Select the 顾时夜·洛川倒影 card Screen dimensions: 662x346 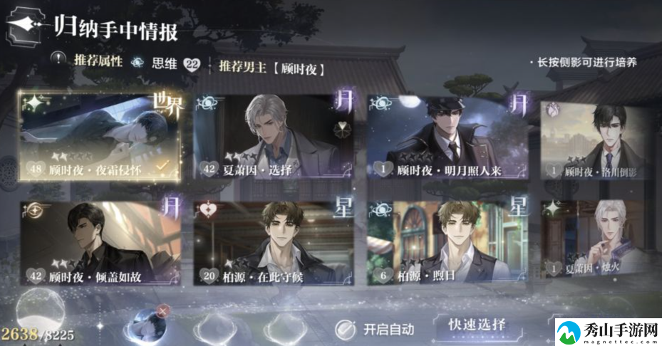(594, 140)
